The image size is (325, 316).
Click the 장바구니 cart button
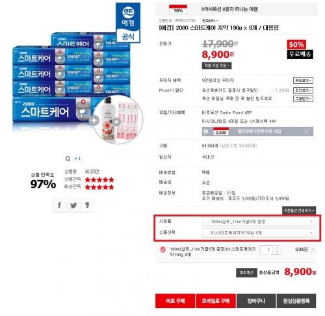(256, 301)
